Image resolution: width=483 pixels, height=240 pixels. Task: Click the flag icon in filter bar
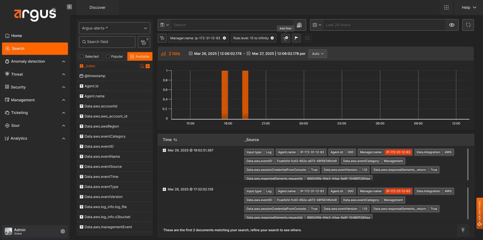coord(296,38)
